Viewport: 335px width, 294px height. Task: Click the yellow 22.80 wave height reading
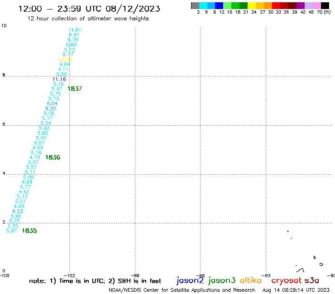pyautogui.click(x=66, y=59)
